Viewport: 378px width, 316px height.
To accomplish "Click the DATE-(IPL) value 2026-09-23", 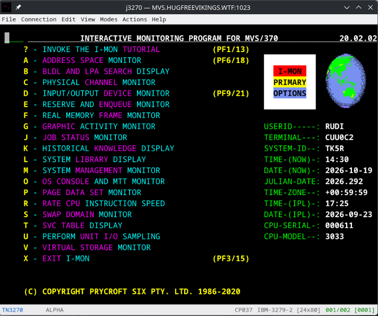I will click(x=349, y=215).
